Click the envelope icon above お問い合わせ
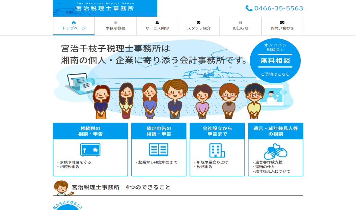Screen dimensions: 356x210 282,22
